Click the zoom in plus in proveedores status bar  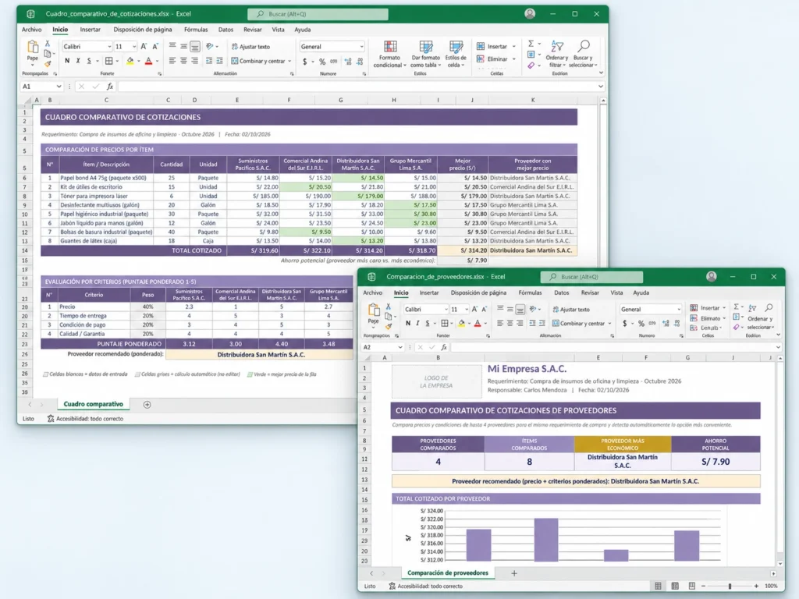click(x=756, y=587)
